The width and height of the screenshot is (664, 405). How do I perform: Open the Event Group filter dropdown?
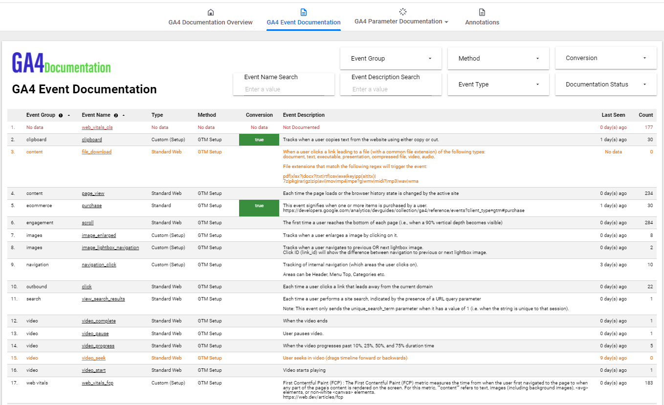click(x=391, y=58)
